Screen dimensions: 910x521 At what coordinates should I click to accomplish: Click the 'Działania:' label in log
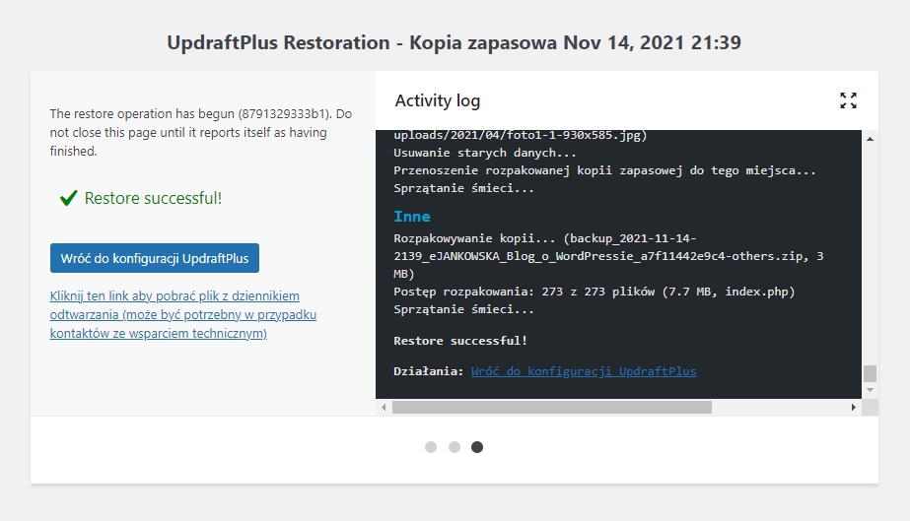coord(428,371)
